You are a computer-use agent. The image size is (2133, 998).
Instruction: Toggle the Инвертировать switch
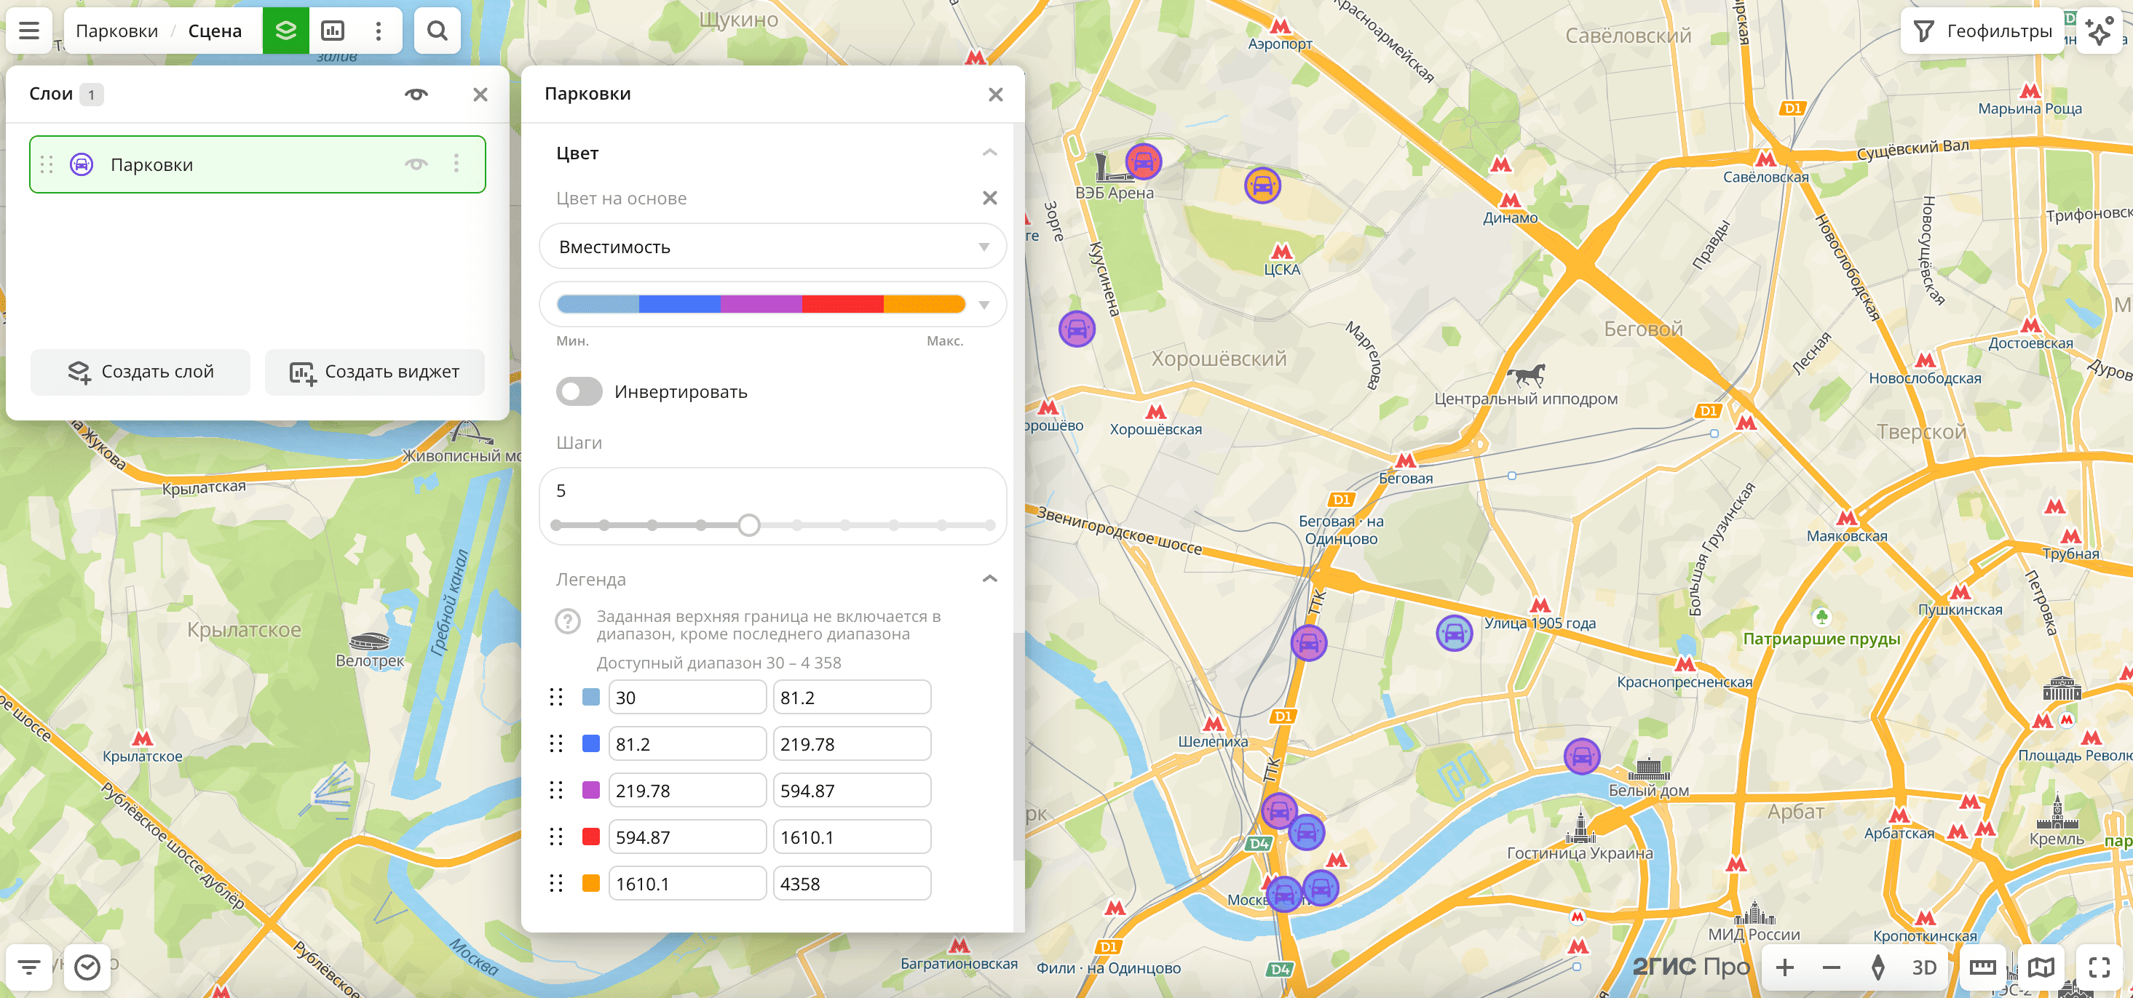(x=579, y=391)
